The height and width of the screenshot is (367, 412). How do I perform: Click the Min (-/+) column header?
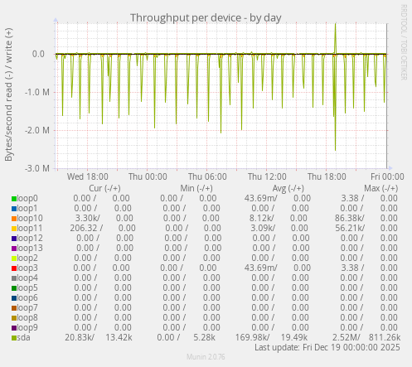196,188
